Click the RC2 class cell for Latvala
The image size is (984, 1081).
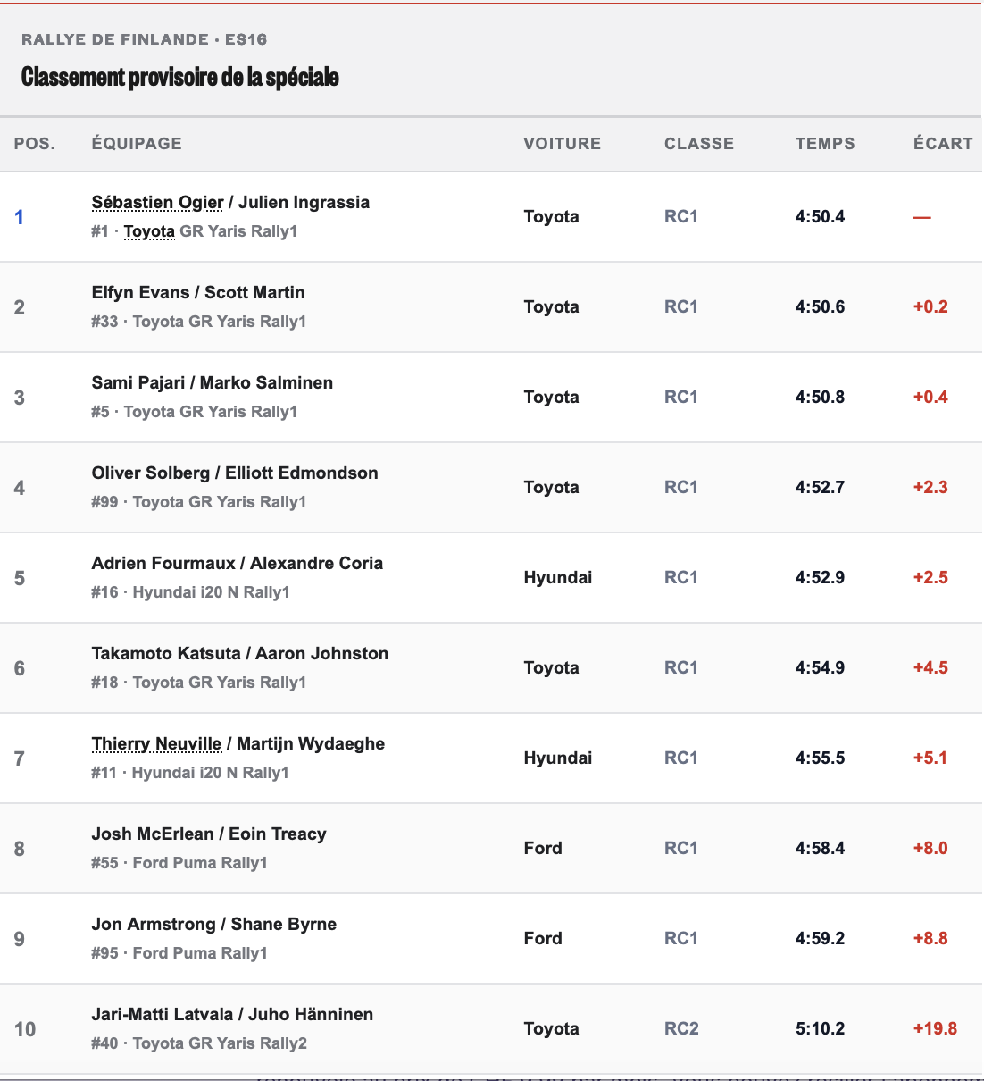[681, 1028]
